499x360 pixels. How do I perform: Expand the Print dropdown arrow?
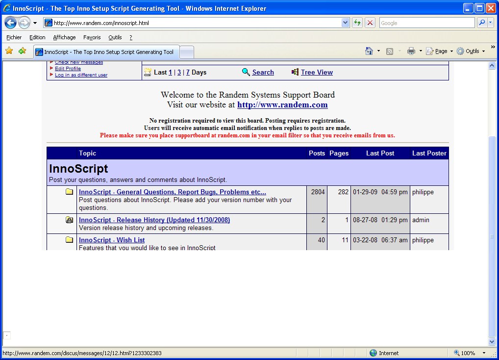pos(421,51)
